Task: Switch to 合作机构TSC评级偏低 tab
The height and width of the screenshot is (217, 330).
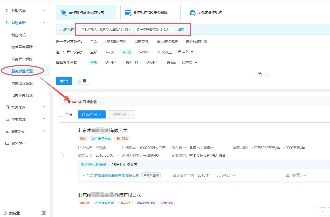Action: point(150,12)
